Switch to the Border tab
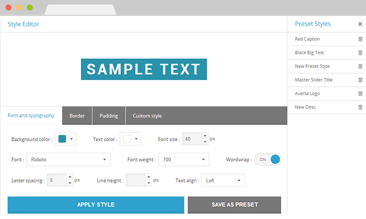 tap(77, 116)
